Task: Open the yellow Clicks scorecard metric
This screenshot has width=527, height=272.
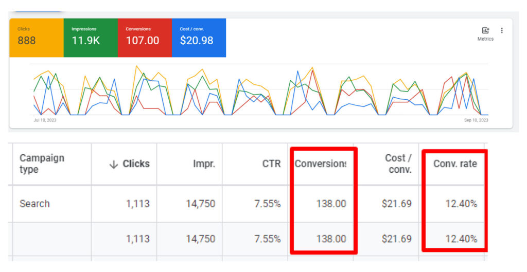Action: click(x=36, y=38)
